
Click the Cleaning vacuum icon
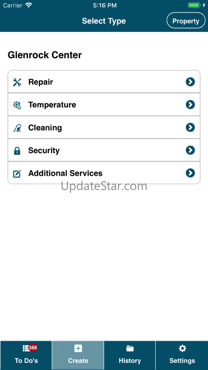[17, 128]
